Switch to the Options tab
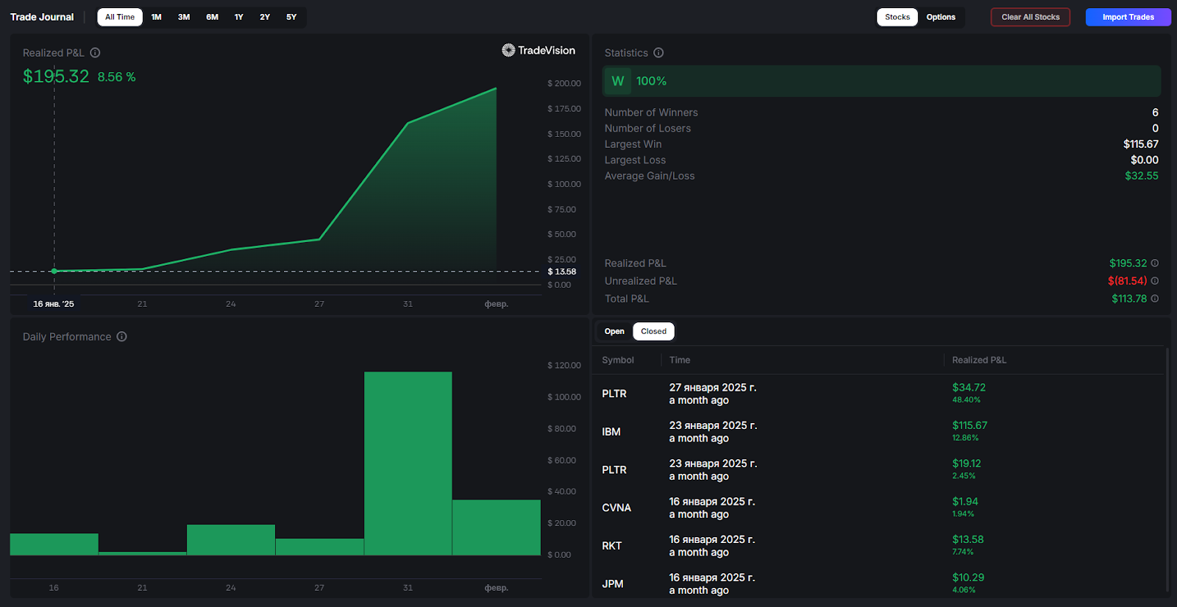1177x607 pixels. pyautogui.click(x=941, y=17)
